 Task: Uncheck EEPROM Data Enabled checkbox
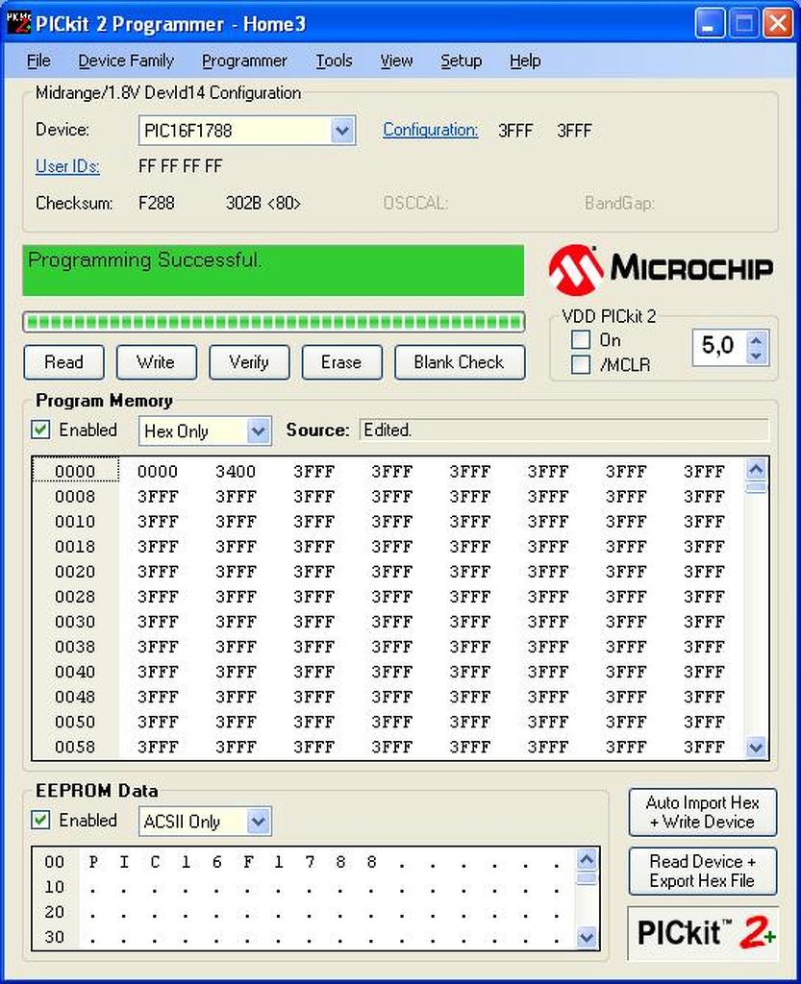pos(40,821)
